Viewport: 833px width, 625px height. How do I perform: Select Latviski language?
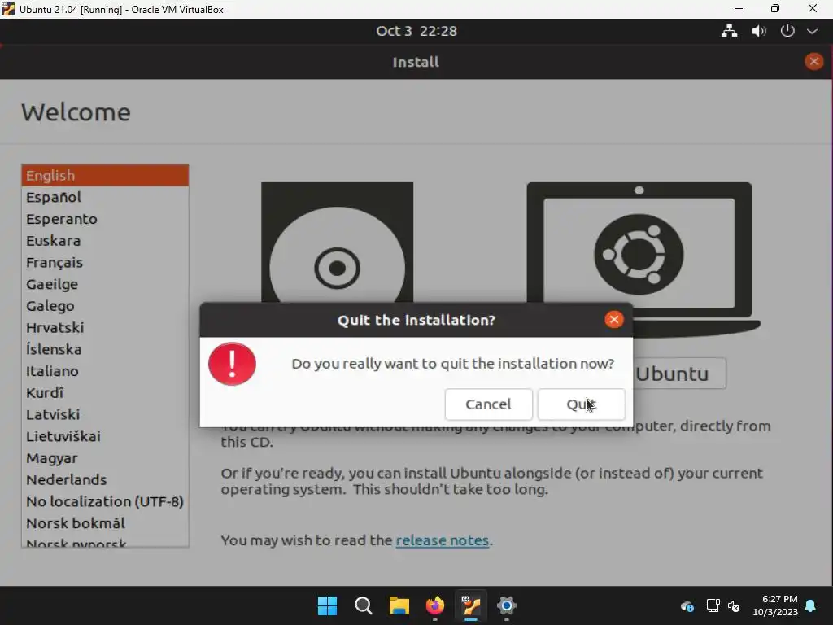[105, 414]
